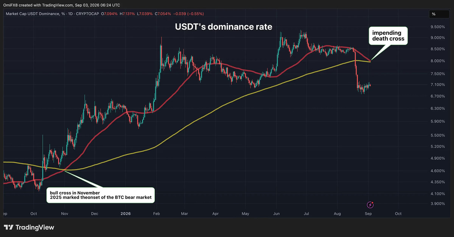Click the 'Sep' 2026 time axis label next to 'Aug'
The height and width of the screenshot is (237, 454).
[x=368, y=214]
